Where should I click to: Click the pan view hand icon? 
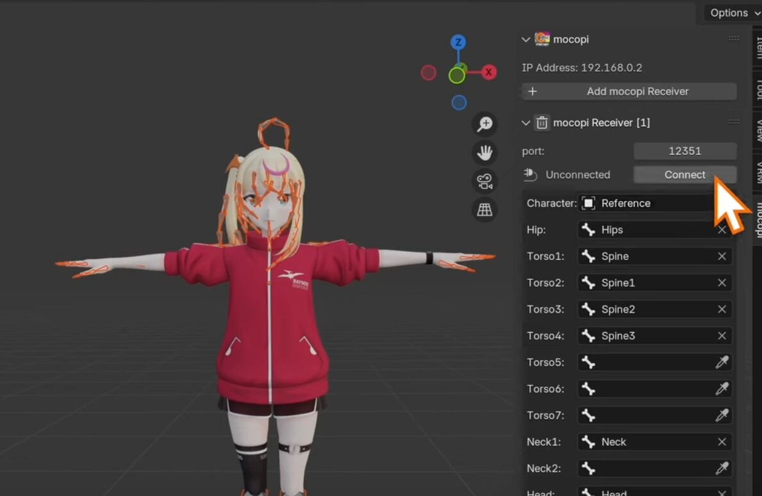tap(485, 153)
